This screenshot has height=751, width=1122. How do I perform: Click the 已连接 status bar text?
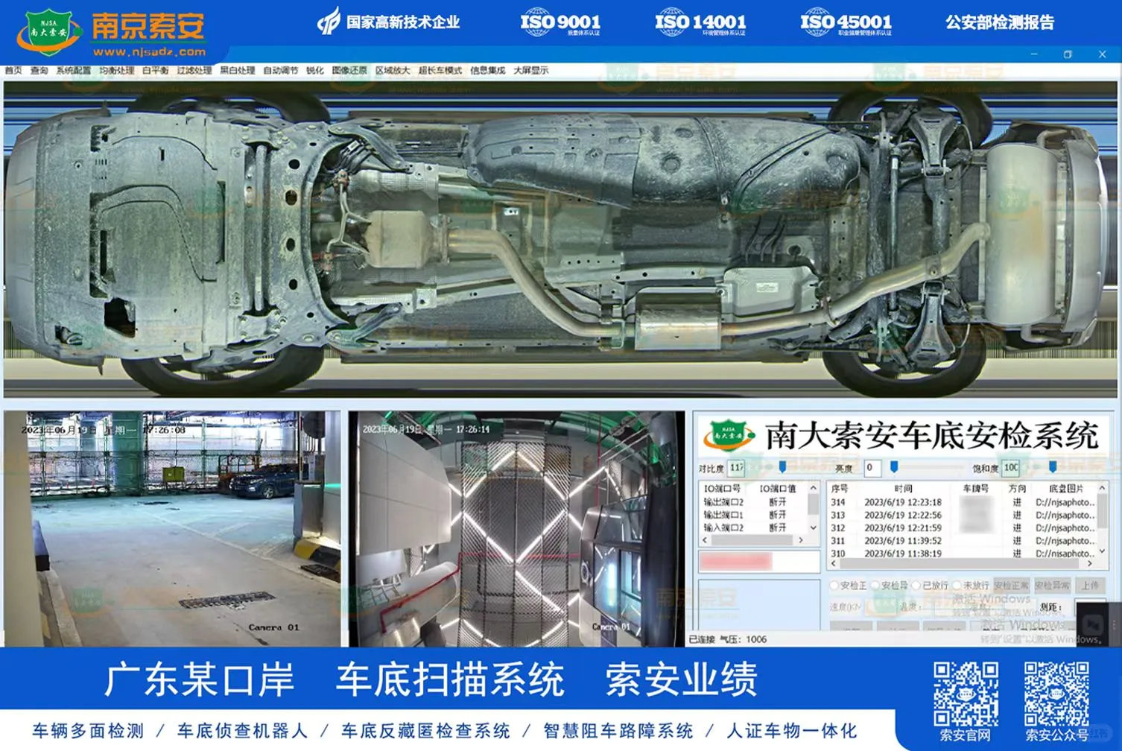point(702,639)
